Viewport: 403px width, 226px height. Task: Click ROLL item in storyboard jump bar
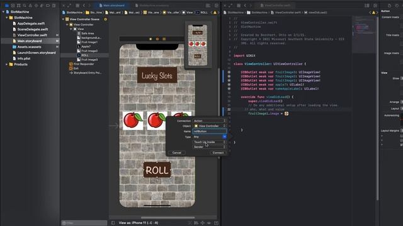coord(201,13)
